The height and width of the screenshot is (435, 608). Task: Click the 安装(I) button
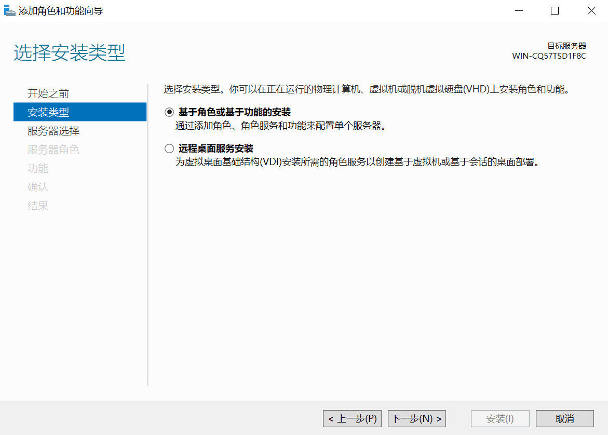click(500, 419)
